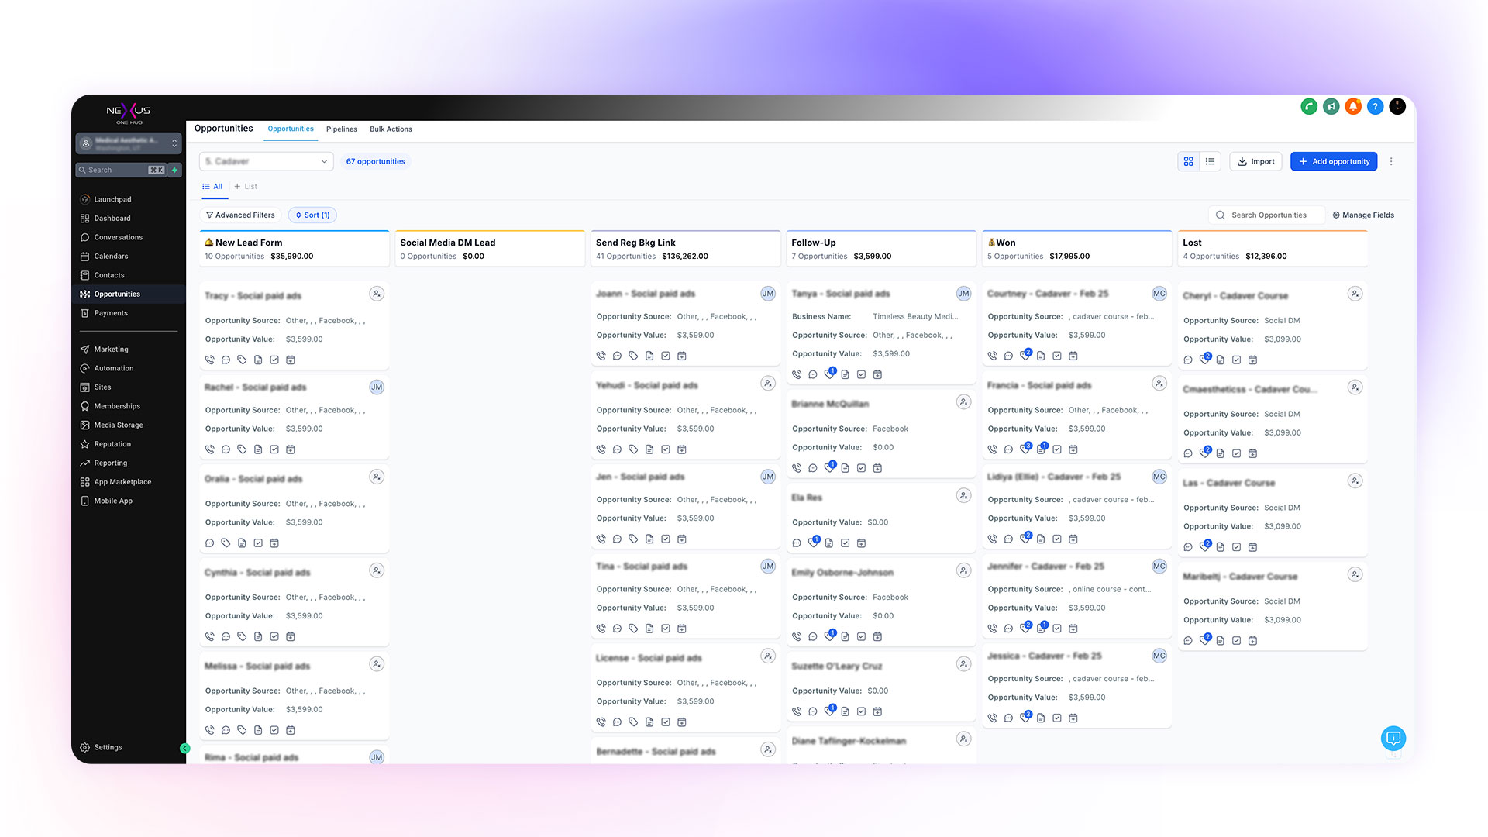The image size is (1488, 837).
Task: Open the Cadaver pipeline dropdown
Action: tap(267, 161)
